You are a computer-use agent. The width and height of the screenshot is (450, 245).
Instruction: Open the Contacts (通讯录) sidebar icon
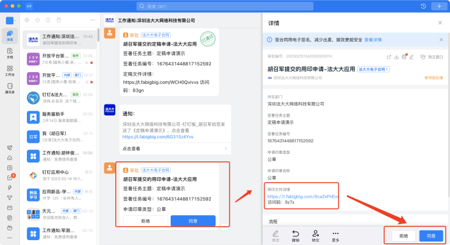click(10, 87)
